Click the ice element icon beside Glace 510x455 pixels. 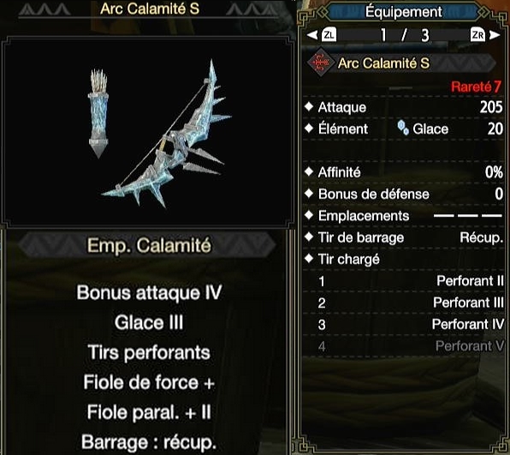[x=403, y=128]
